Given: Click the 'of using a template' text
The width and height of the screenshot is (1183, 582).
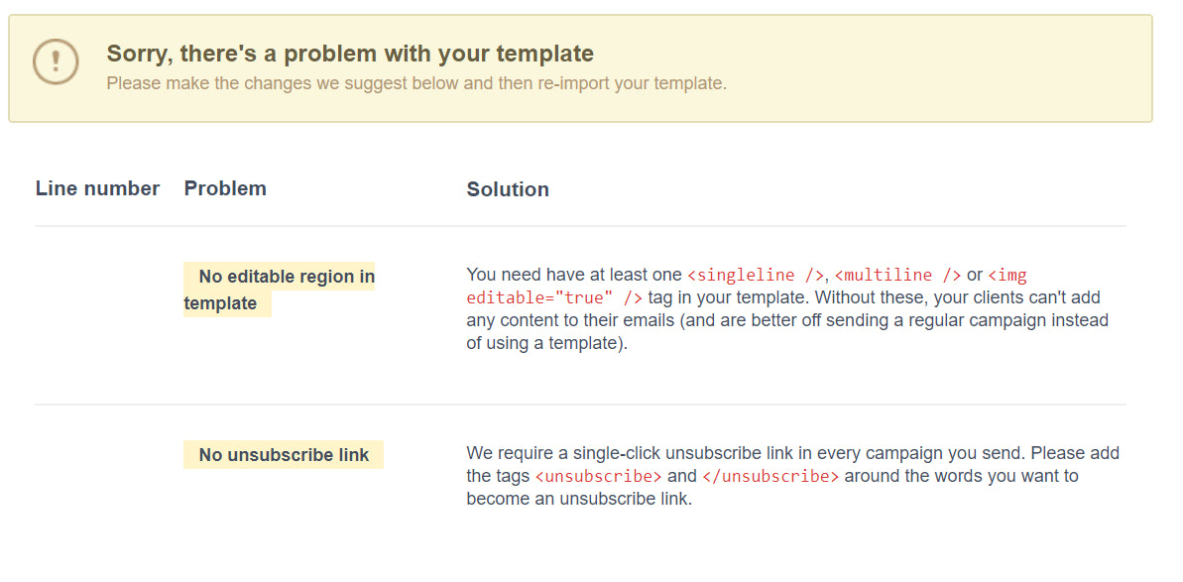Looking at the screenshot, I should (x=547, y=343).
